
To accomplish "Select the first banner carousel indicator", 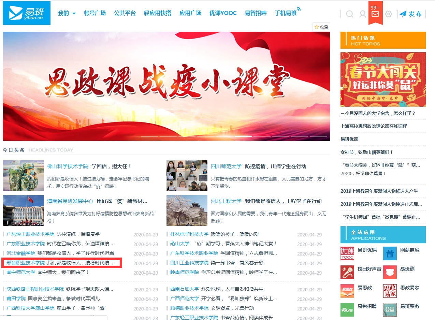I will point(149,136).
